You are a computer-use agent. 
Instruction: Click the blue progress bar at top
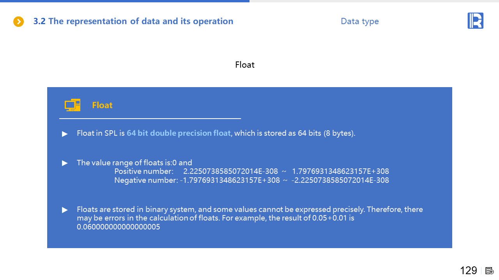125,1
